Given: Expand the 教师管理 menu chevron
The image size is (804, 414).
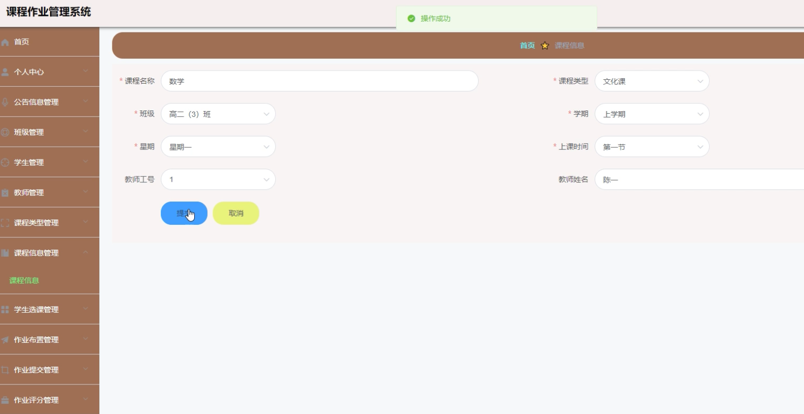Looking at the screenshot, I should tap(86, 192).
